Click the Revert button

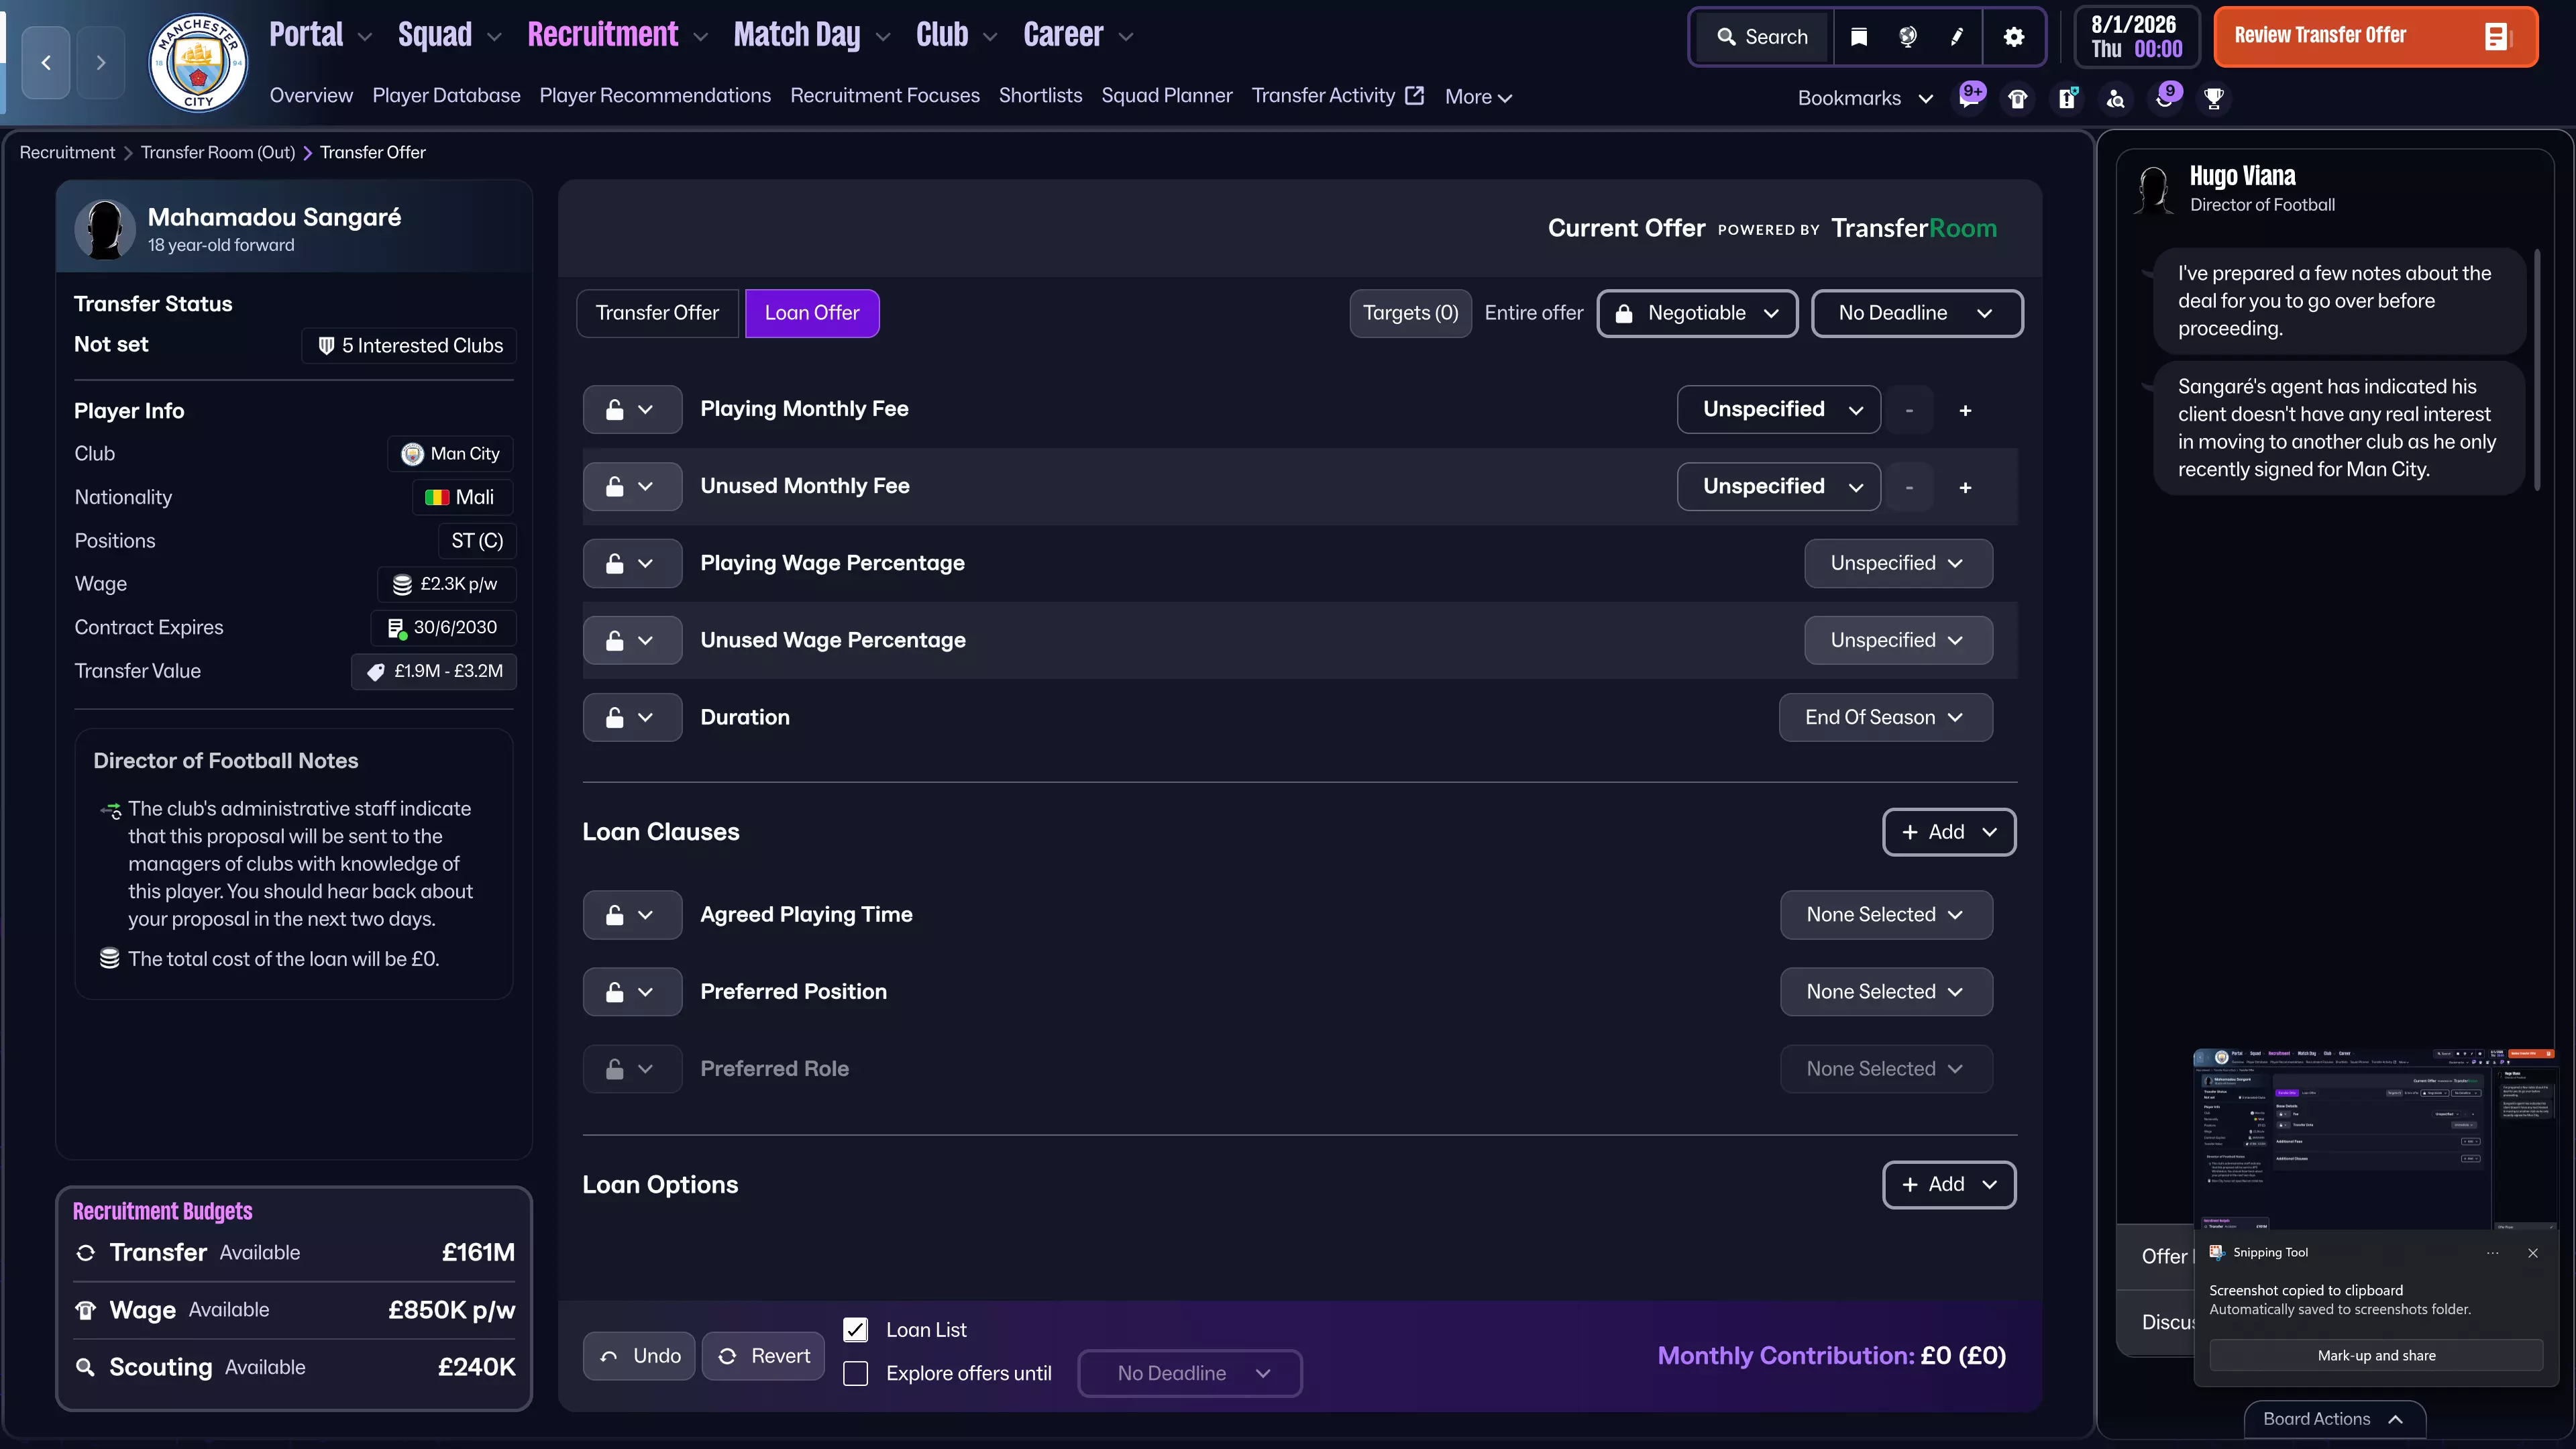[x=764, y=1356]
